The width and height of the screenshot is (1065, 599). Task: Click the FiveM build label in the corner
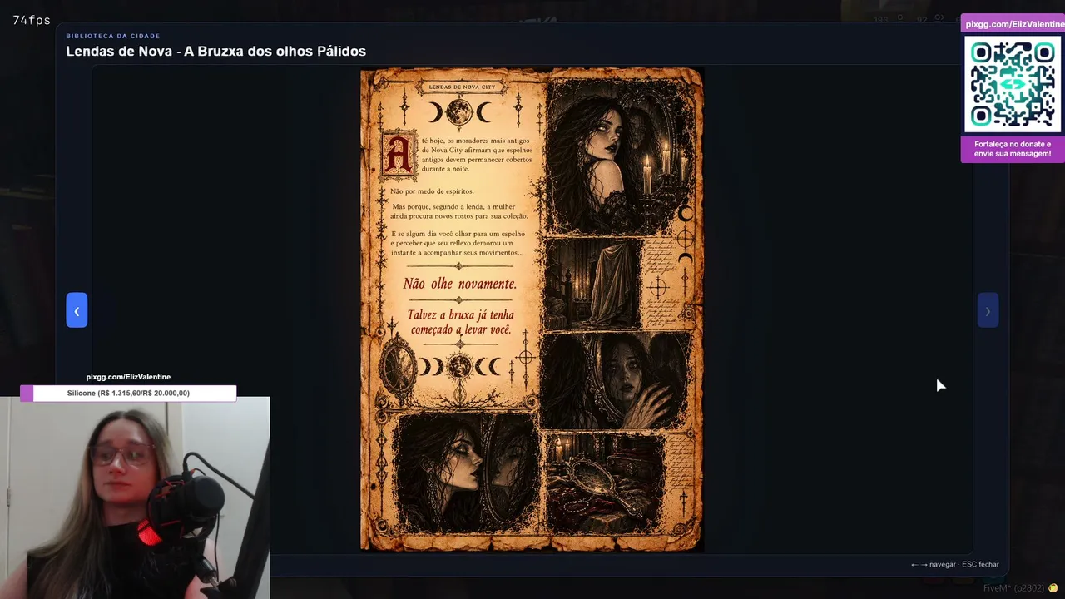(x=1013, y=588)
